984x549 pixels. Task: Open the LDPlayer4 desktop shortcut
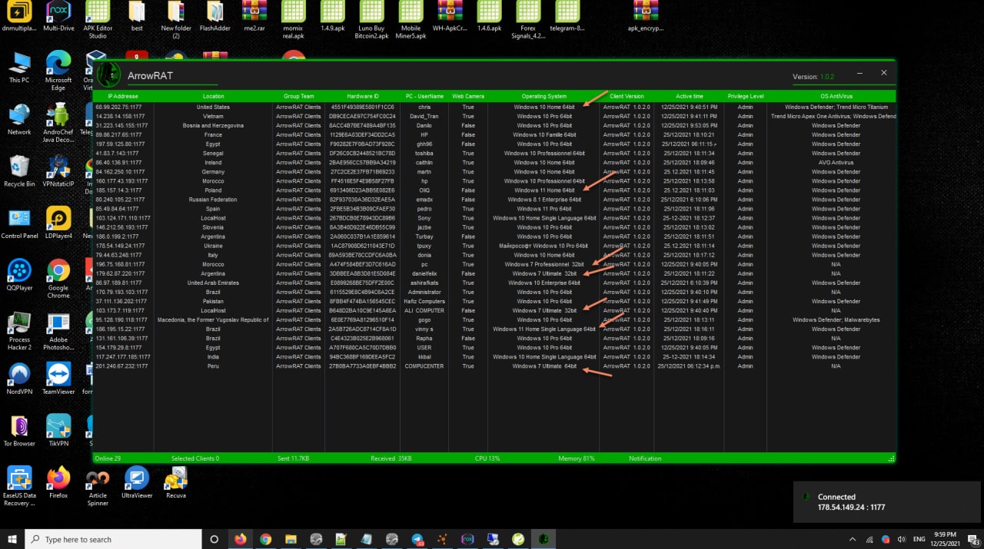(x=58, y=224)
